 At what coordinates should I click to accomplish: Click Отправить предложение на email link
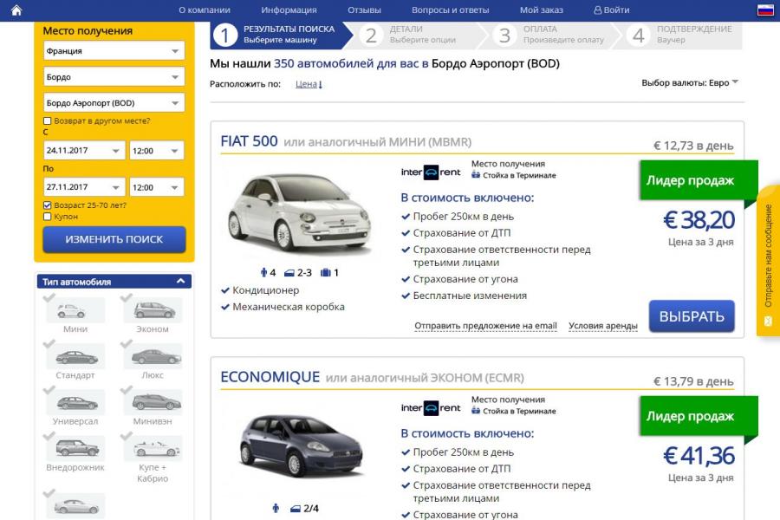coord(485,326)
